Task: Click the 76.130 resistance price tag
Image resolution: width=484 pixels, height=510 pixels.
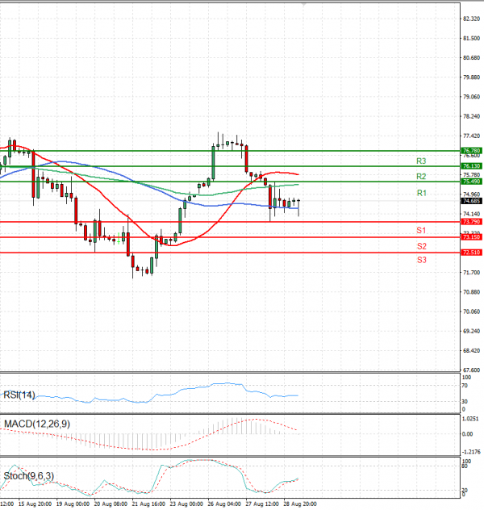Action: pos(471,166)
